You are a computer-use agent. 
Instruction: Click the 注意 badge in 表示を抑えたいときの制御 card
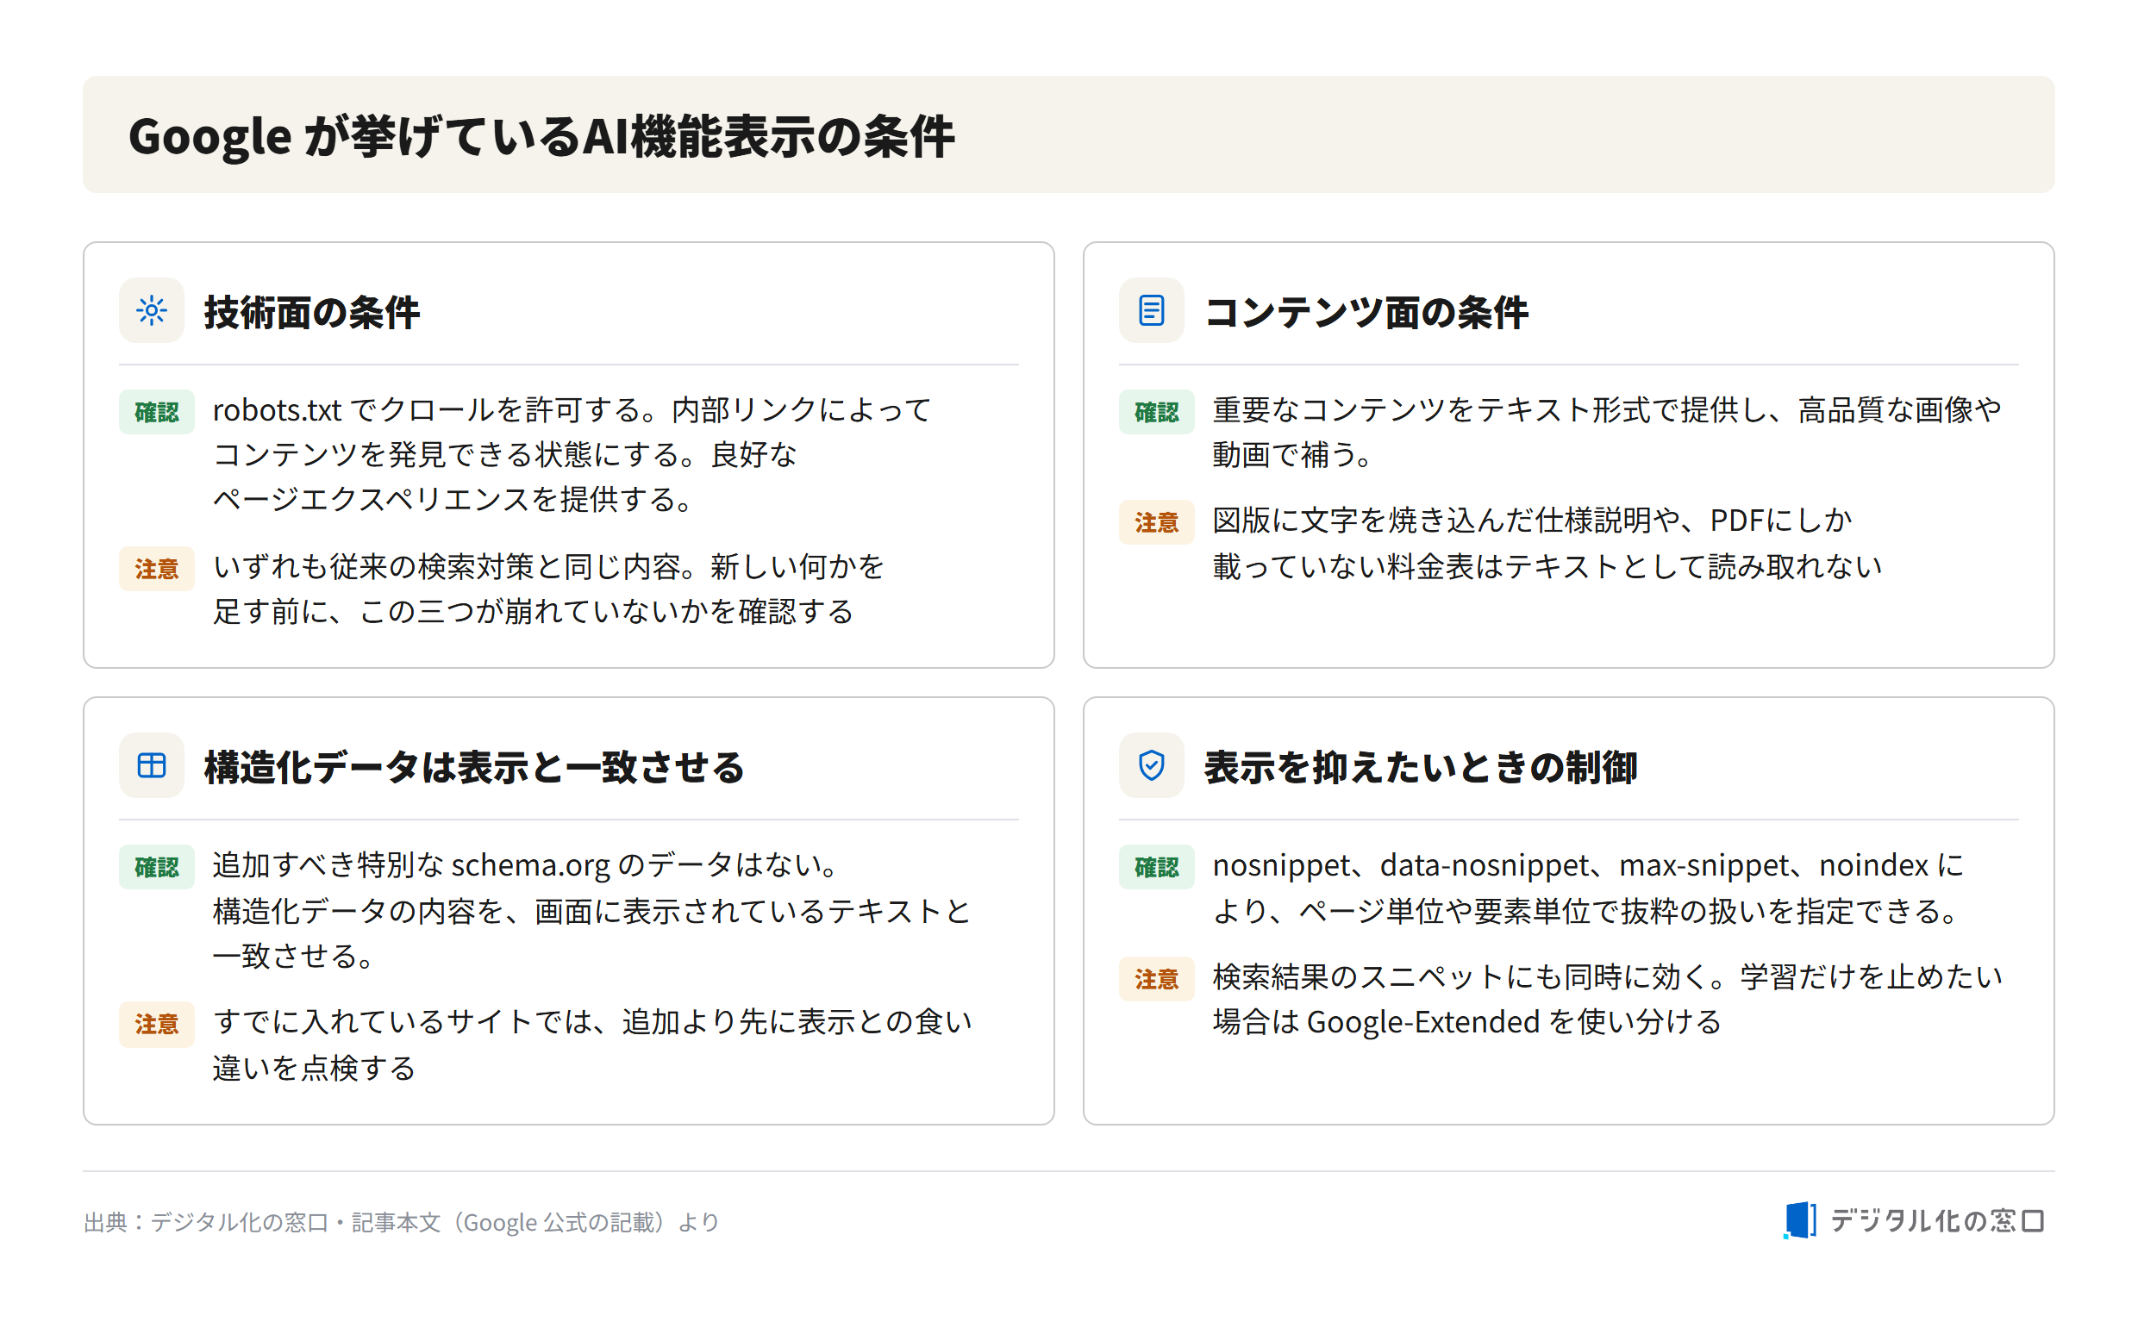tap(1156, 978)
